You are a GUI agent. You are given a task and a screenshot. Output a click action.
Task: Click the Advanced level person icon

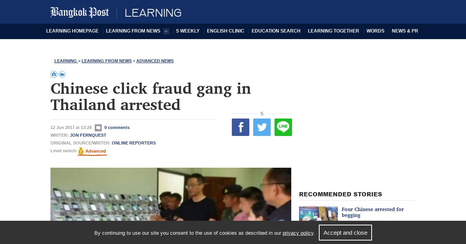pos(81,151)
